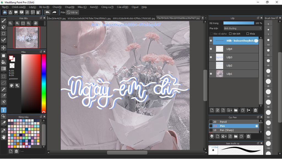Duplicate layer icon in Lớp panel
Viewport: 282px width, 159px height.
click(243, 110)
